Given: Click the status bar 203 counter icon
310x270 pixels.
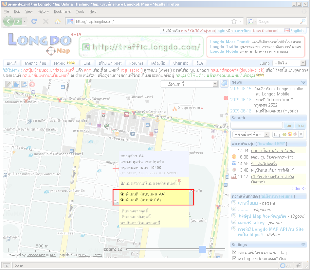Looking at the screenshot, I should [x=283, y=266].
